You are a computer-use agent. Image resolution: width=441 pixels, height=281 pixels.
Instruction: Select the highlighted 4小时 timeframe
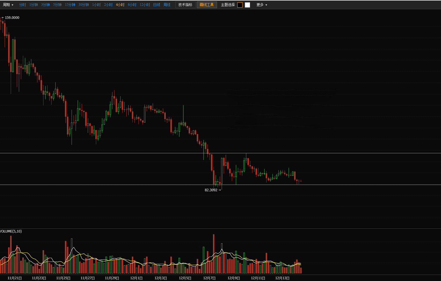tap(120, 5)
